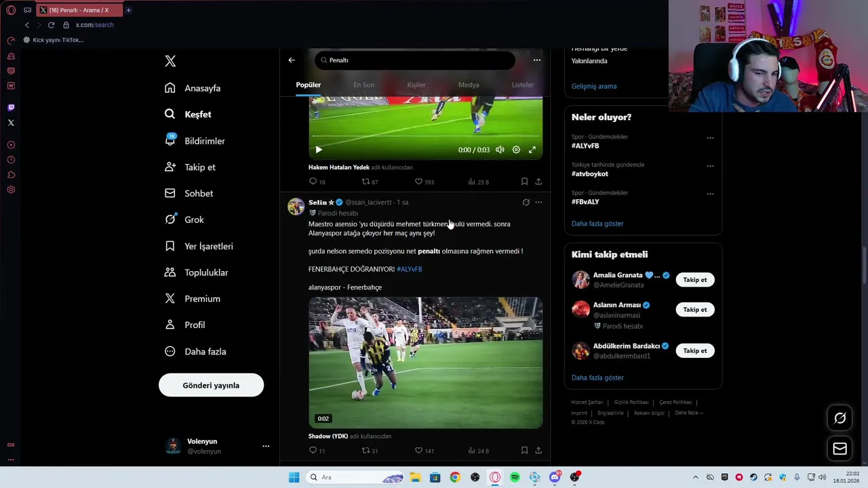Image resolution: width=868 pixels, height=488 pixels.
Task: Expand Daha fazla göster under trends
Action: pyautogui.click(x=597, y=224)
